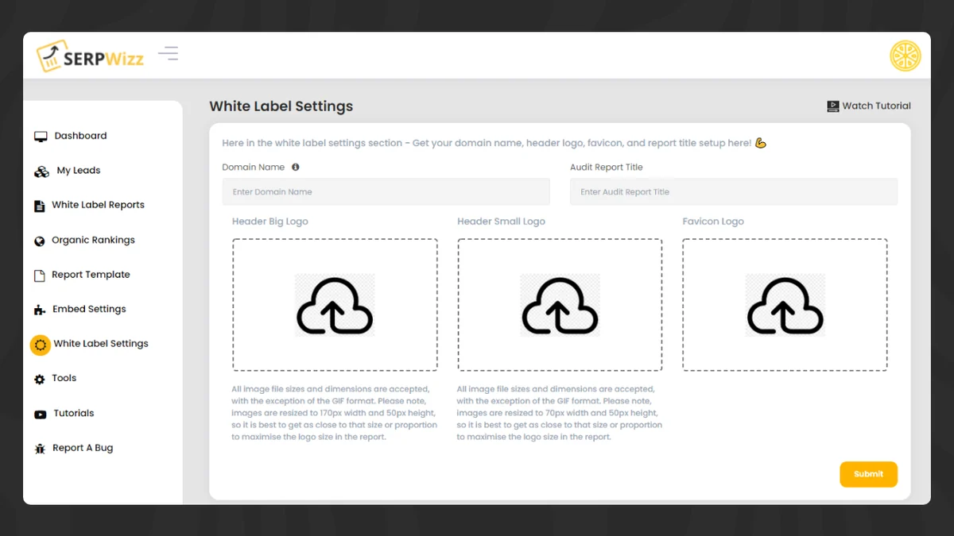Open White Label Reports menu item

point(98,205)
